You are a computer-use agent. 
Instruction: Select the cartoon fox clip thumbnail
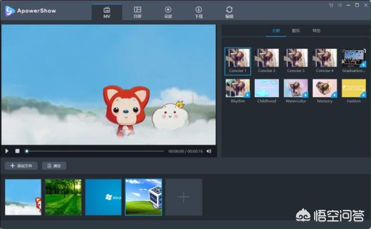tap(23, 197)
